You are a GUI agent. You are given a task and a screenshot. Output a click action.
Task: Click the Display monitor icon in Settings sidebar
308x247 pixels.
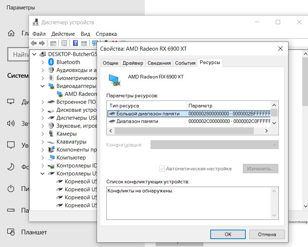tap(10, 102)
